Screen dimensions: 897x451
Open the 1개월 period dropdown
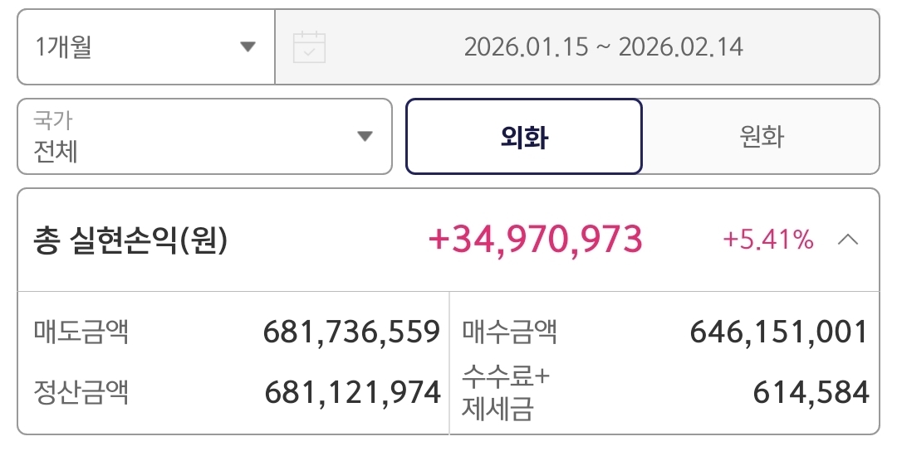point(145,47)
